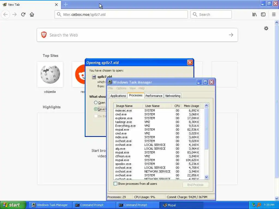
Task: Select the taskmgr.exe process row
Action: (x=157, y=122)
